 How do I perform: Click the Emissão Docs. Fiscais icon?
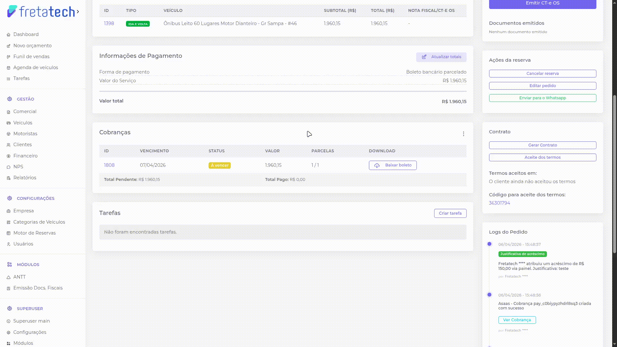click(x=9, y=288)
